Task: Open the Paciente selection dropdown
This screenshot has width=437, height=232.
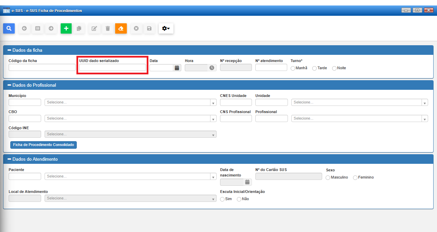Action: (x=213, y=176)
